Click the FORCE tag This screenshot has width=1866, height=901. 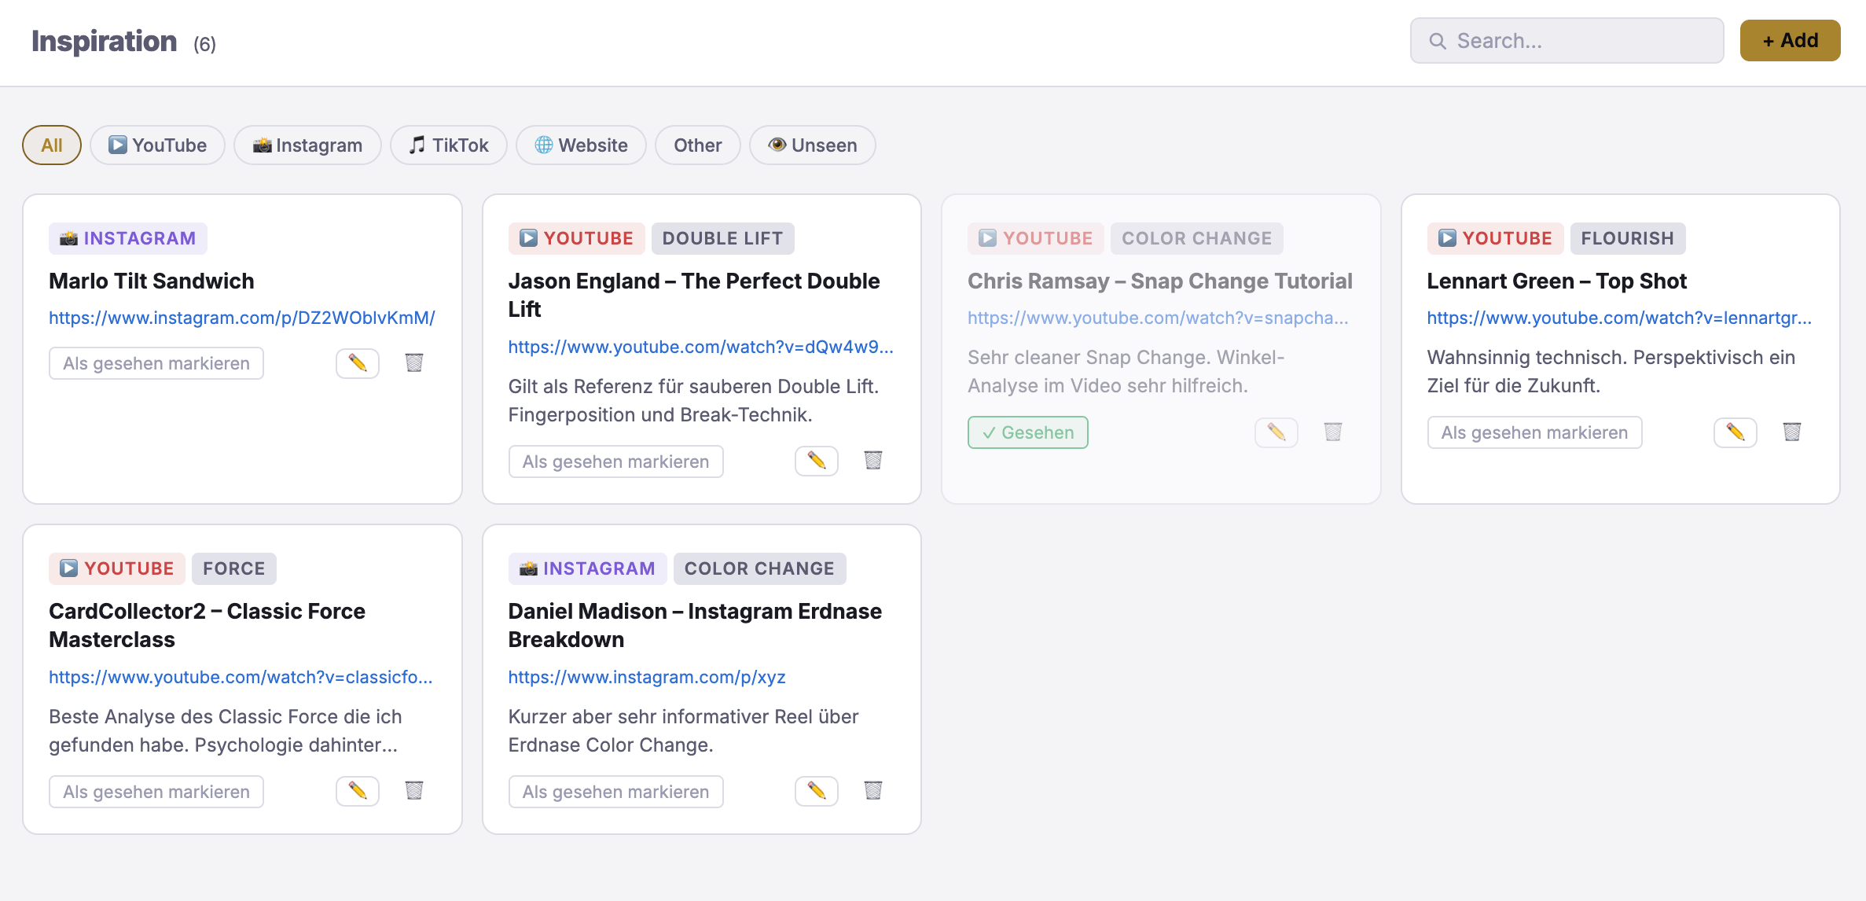233,568
